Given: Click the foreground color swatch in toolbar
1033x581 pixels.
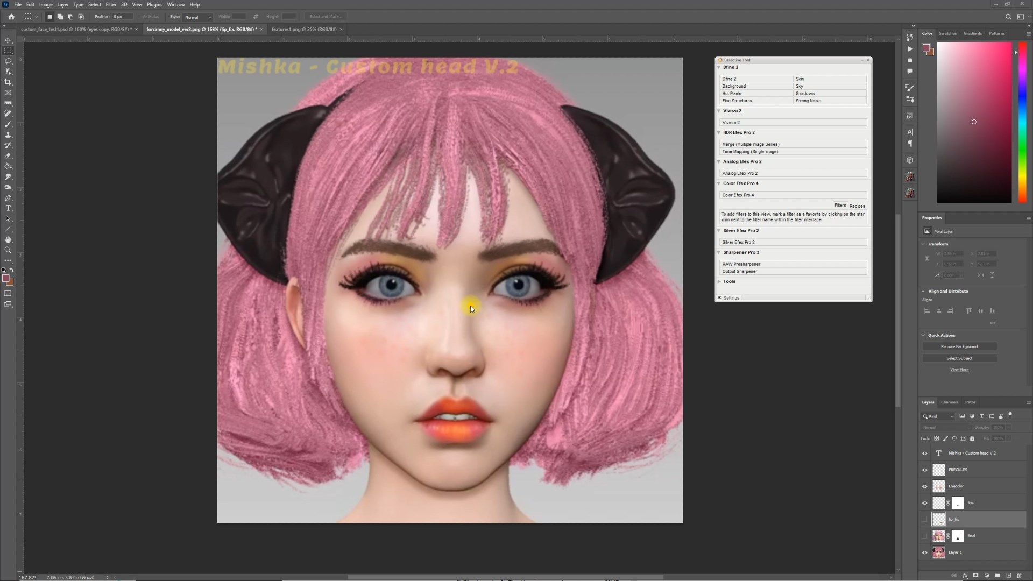Looking at the screenshot, I should 5,278.
